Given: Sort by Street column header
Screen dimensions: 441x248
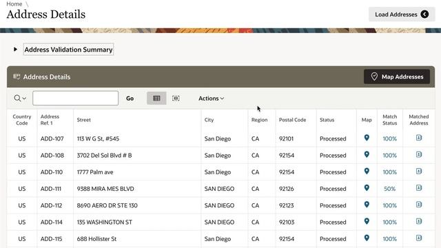Looking at the screenshot, I should (x=84, y=120).
